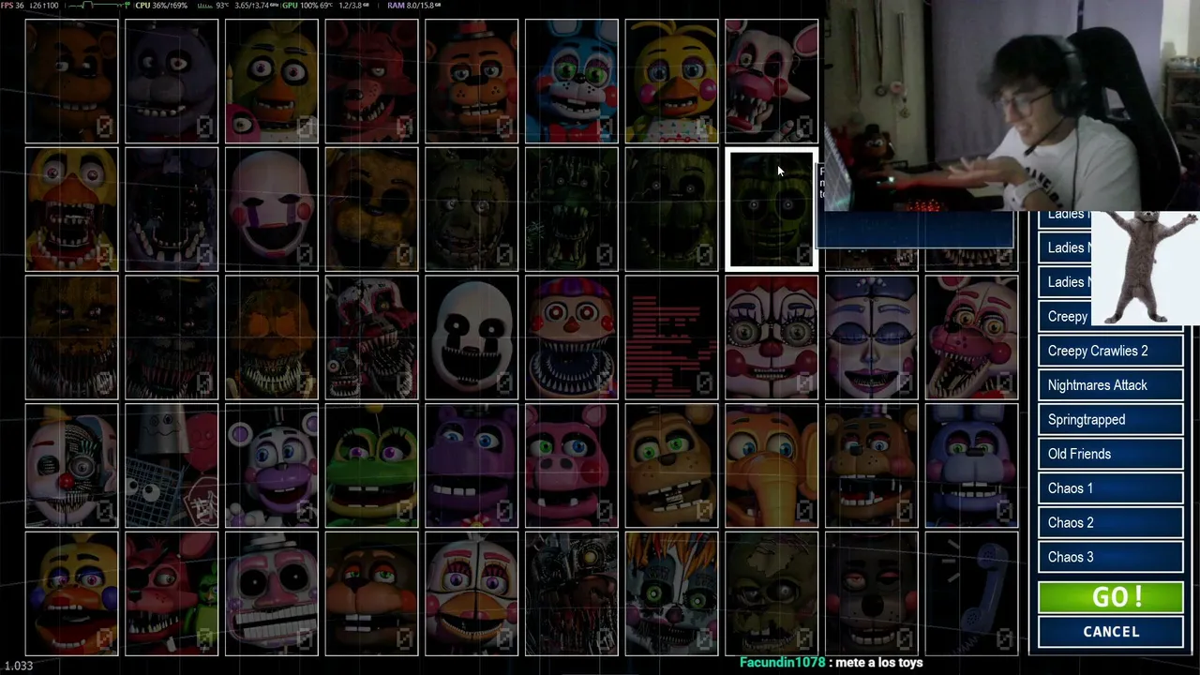
Task: Choose the William Afton Scraptrap portrait
Action: coord(772,594)
